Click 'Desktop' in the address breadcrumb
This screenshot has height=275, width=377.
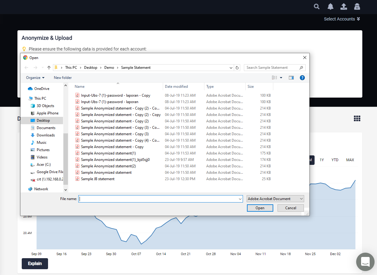[x=91, y=68]
